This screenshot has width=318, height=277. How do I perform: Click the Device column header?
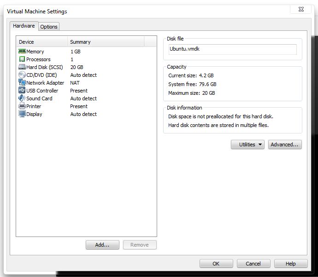pyautogui.click(x=42, y=42)
